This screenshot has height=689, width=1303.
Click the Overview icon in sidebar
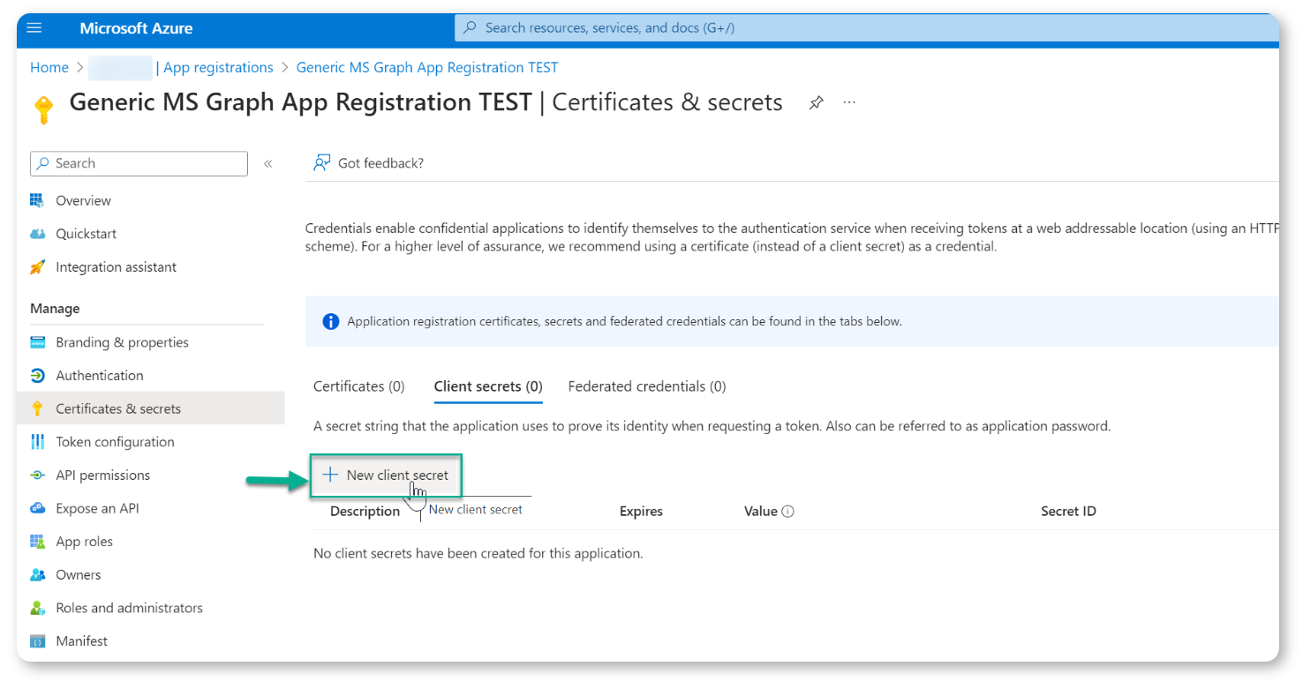[37, 201]
